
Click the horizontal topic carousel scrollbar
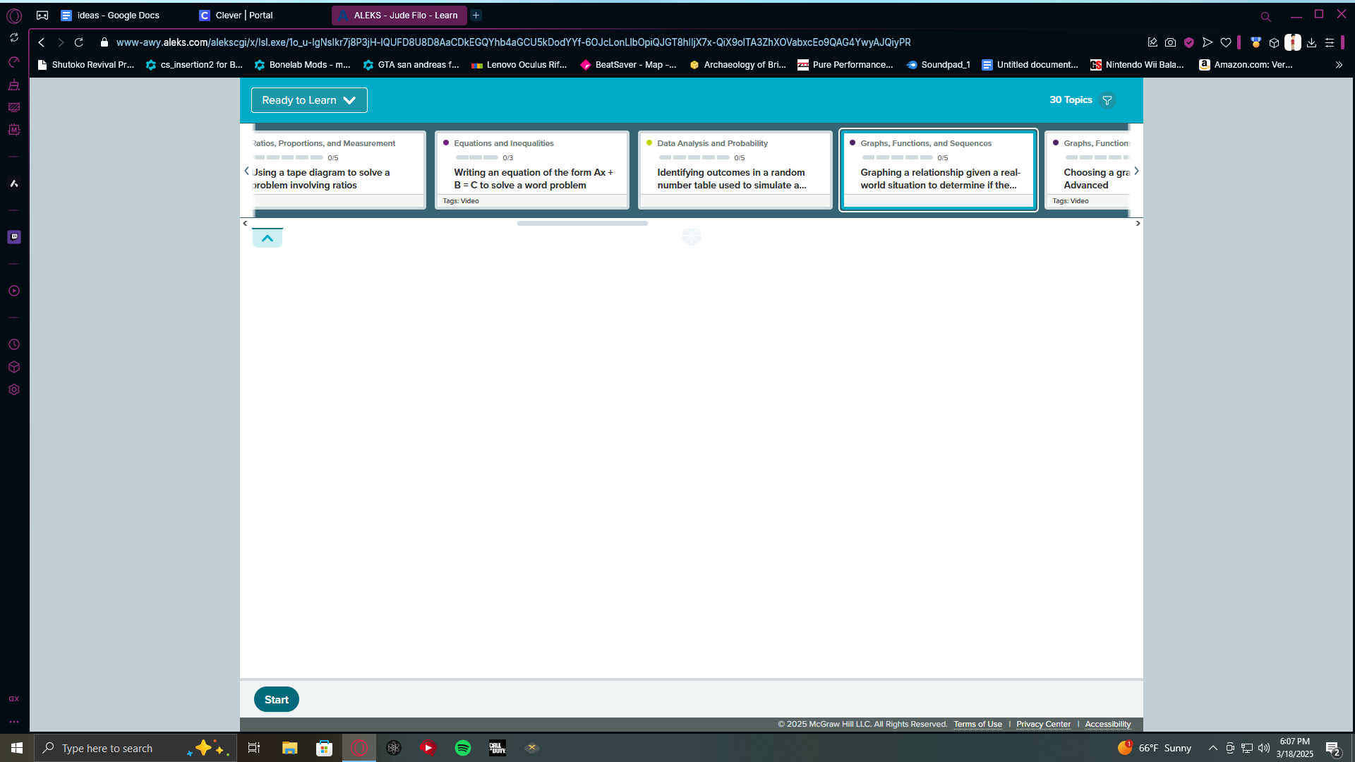click(582, 223)
